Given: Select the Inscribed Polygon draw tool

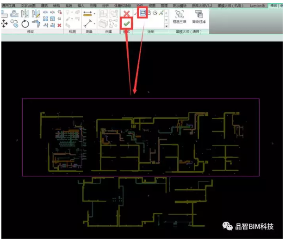Looking at the screenshot, I should (x=149, y=12).
